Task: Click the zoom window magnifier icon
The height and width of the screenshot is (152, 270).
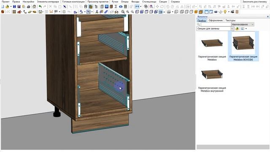Action: [x=123, y=12]
